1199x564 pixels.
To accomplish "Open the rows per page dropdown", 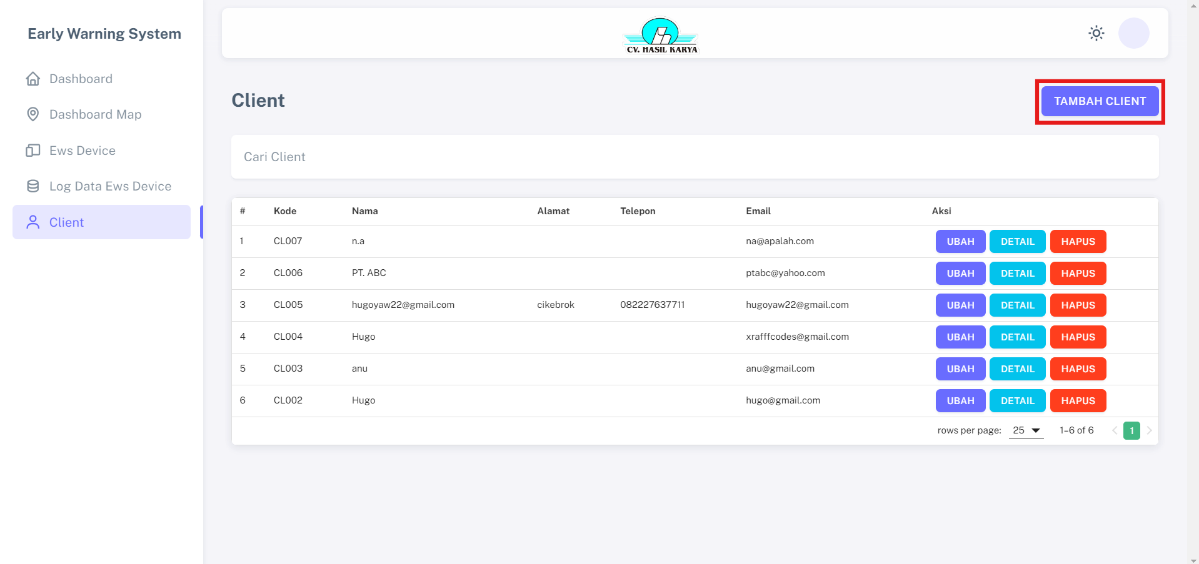I will (1026, 430).
